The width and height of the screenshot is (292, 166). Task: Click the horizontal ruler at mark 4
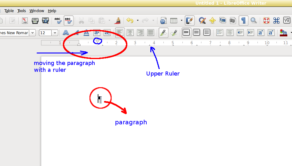(154, 43)
